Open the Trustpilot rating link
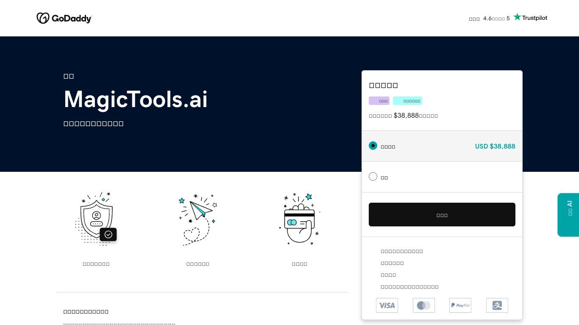The image size is (579, 325). 508,18
